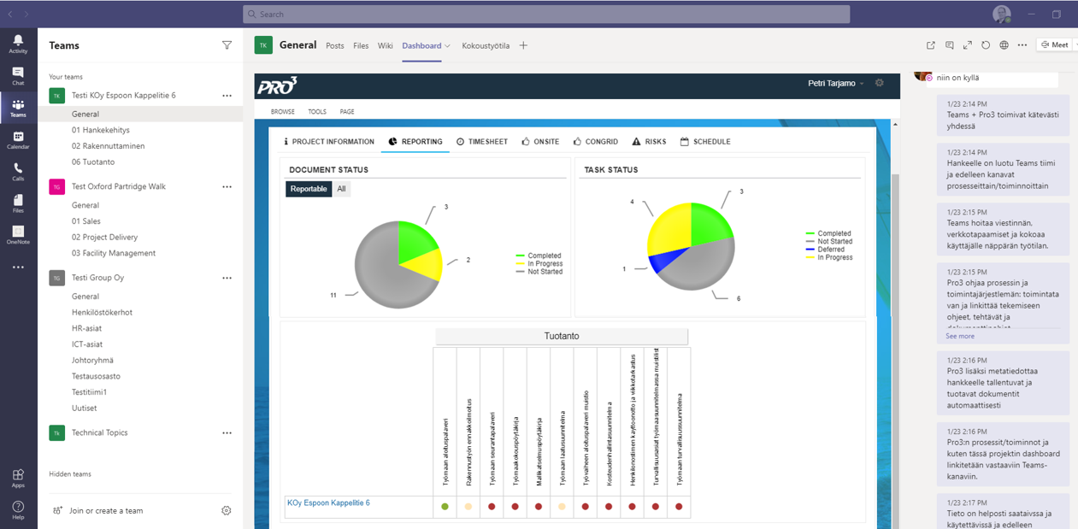The width and height of the screenshot is (1078, 529).
Task: Go forward using the history forward arrow
Action: tap(27, 15)
